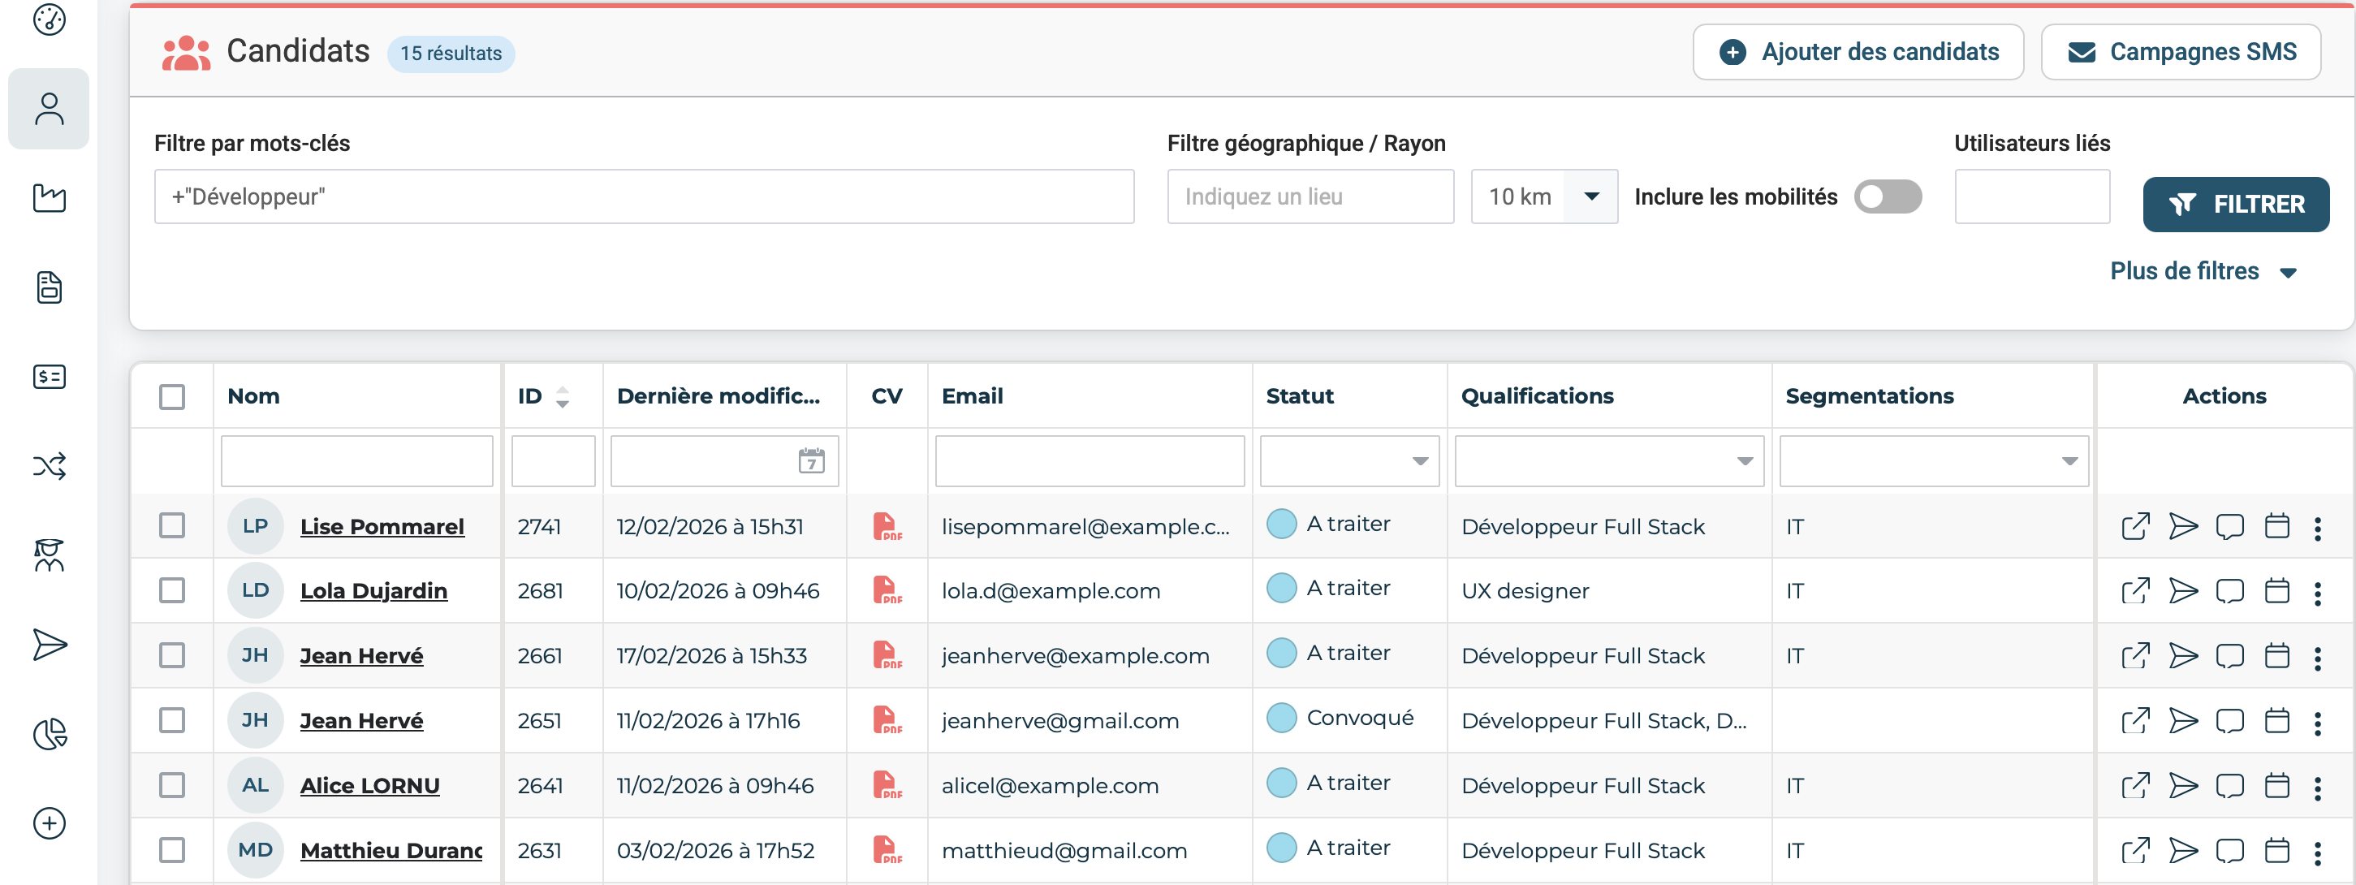Open the paper plane sidebar section
Image resolution: width=2356 pixels, height=885 pixels.
[50, 645]
